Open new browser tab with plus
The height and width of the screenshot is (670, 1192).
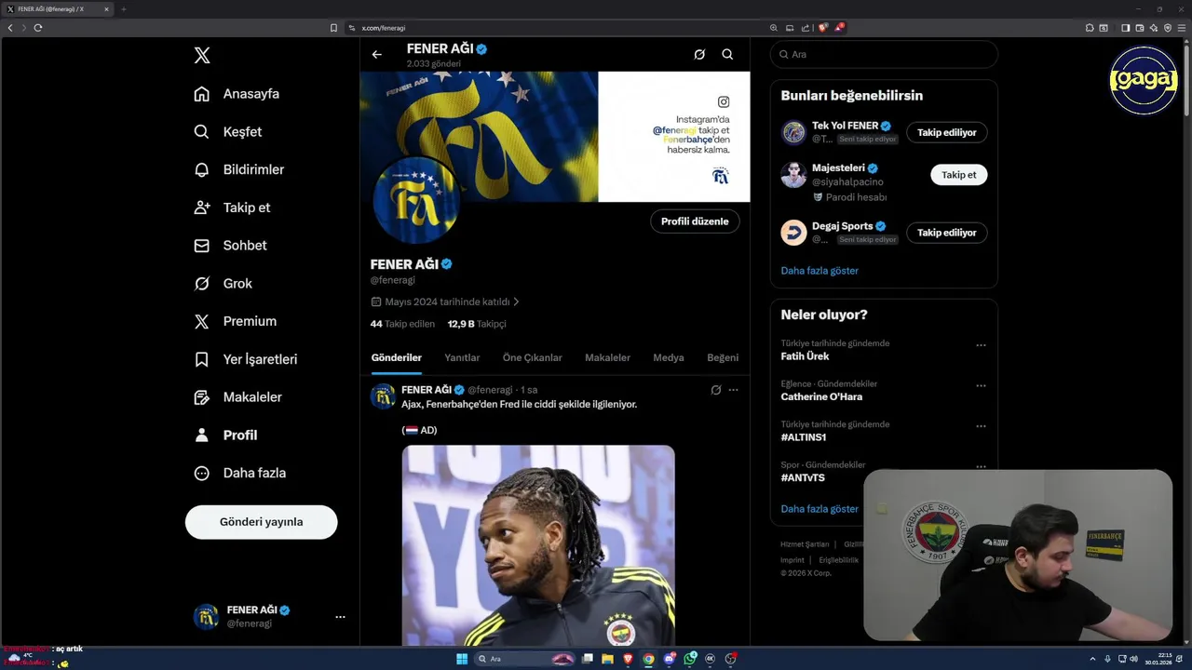click(x=123, y=9)
